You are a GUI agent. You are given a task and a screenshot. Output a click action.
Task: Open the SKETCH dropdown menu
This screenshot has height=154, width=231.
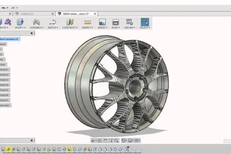(x=53, y=28)
